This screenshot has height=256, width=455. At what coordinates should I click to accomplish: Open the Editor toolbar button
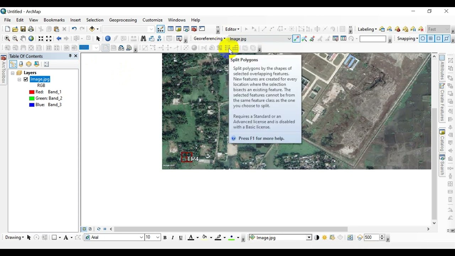click(160, 29)
